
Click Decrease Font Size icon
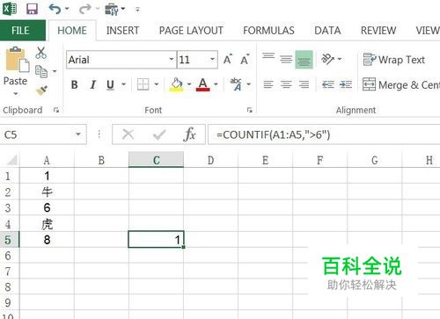point(245,60)
